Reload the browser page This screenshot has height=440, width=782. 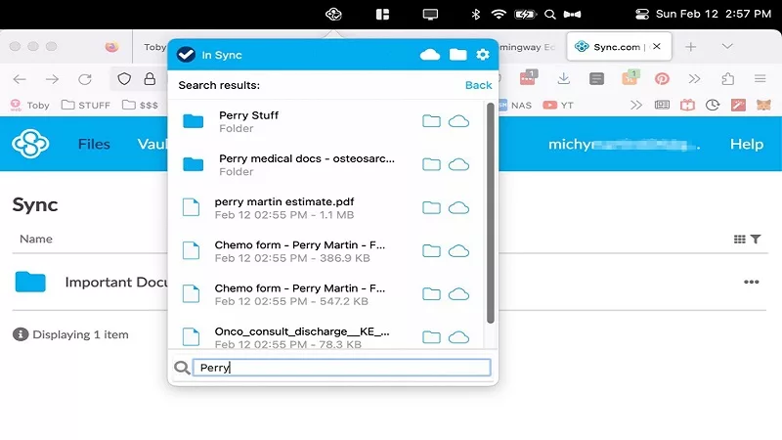[85, 79]
